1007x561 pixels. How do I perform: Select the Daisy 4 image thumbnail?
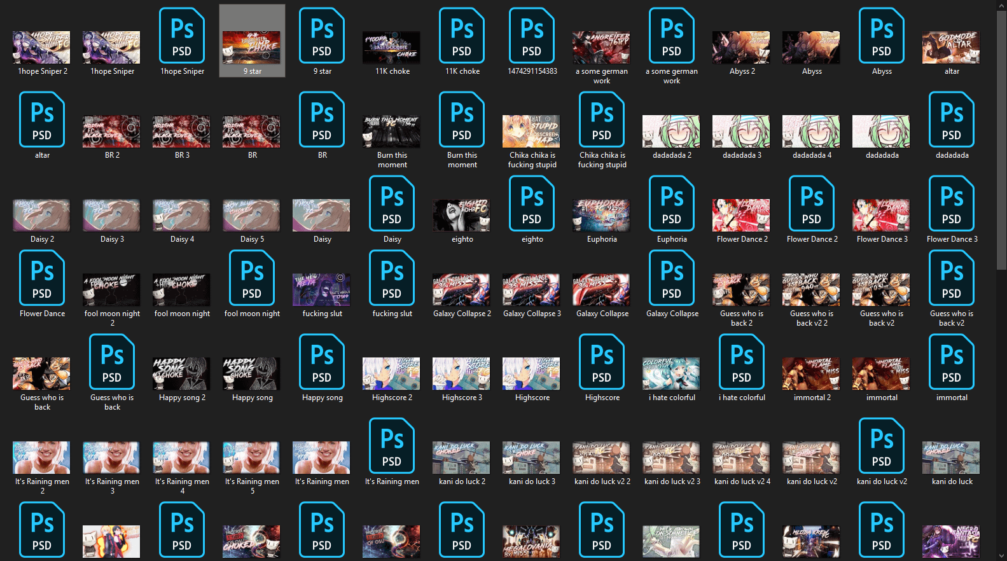(x=181, y=216)
